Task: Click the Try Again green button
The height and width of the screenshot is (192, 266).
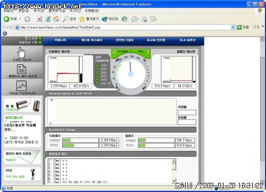Action: tap(121, 51)
